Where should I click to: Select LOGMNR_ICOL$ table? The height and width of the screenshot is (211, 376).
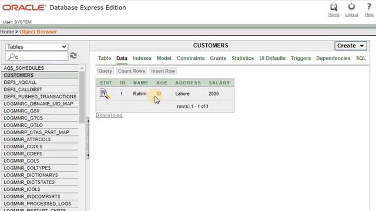40,189
